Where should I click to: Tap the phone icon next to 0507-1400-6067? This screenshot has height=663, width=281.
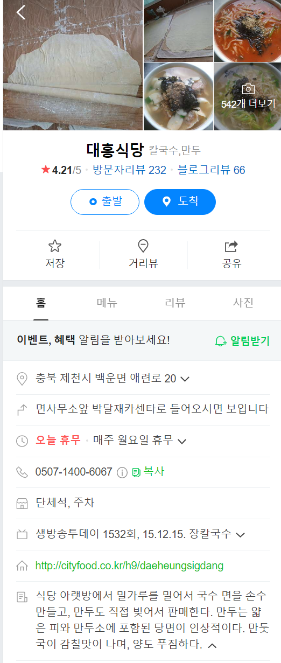(22, 472)
